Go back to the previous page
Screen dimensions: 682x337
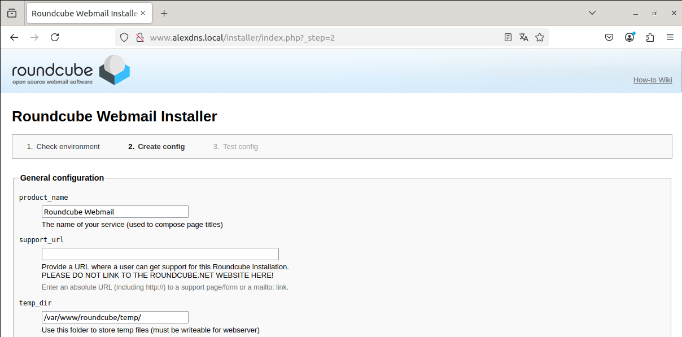pyautogui.click(x=14, y=37)
